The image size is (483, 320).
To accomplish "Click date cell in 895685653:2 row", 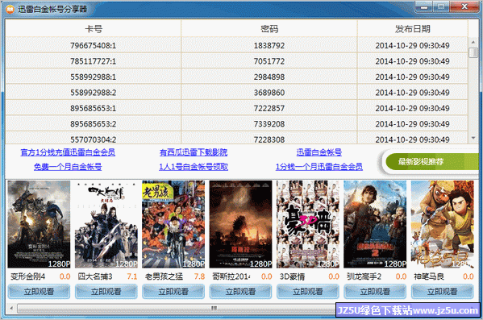I will (x=413, y=124).
